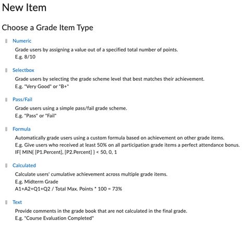Click the bullet icon beside Formula
The width and height of the screenshot is (247, 227).
tap(6, 129)
